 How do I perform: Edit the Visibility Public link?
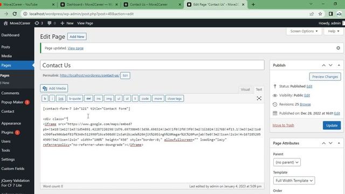[x=307, y=95]
